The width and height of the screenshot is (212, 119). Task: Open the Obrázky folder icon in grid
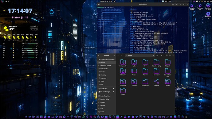point(123,71)
